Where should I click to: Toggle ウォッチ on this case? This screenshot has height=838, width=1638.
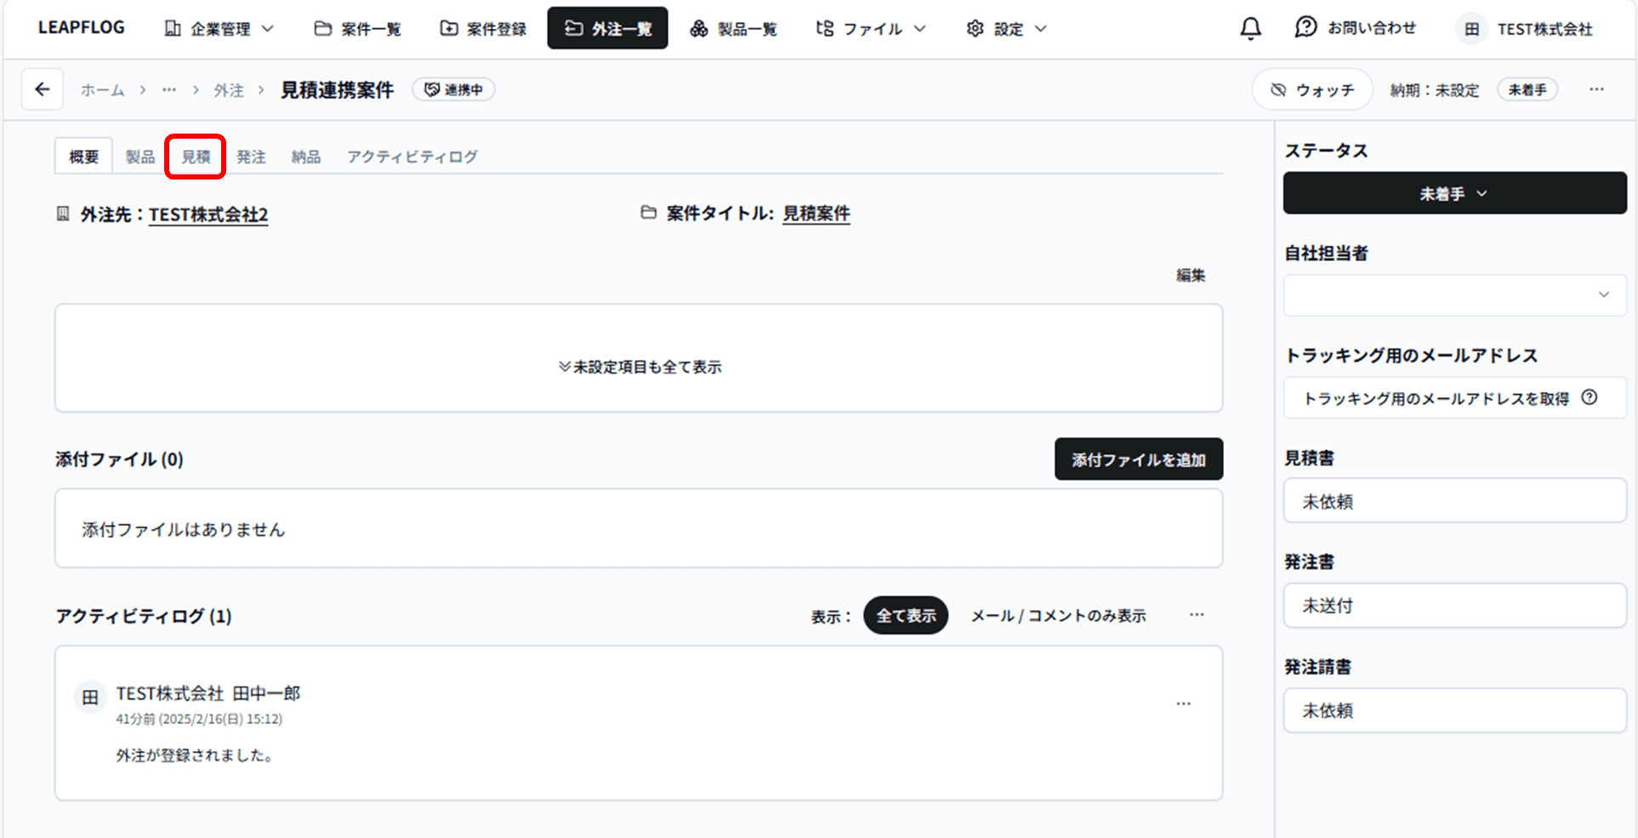[x=1311, y=89]
